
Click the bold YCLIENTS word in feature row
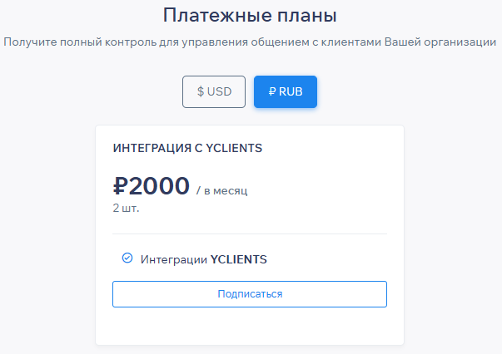[x=239, y=259]
